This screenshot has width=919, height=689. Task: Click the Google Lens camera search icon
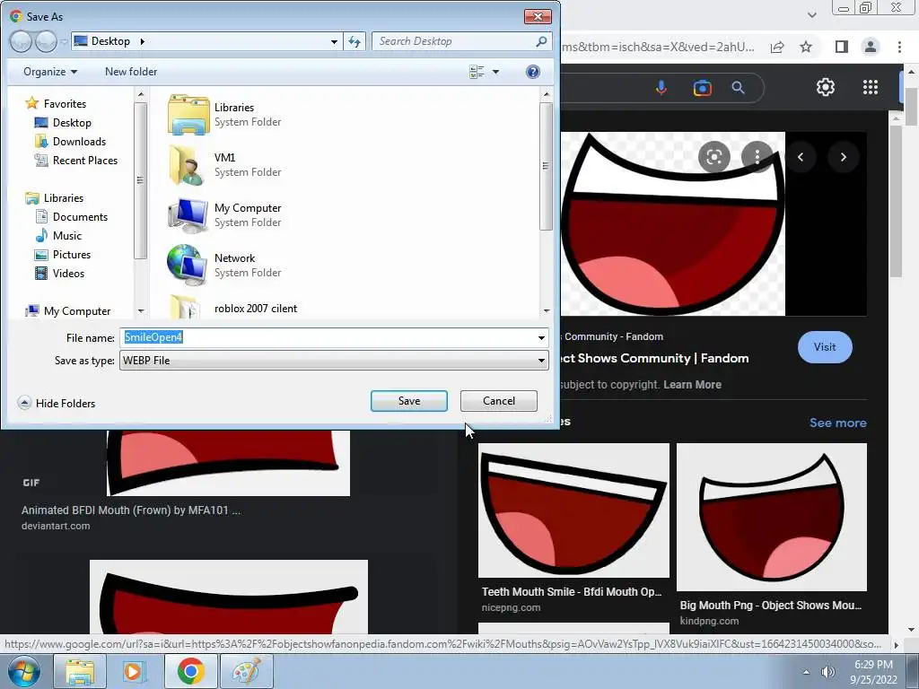click(x=702, y=88)
